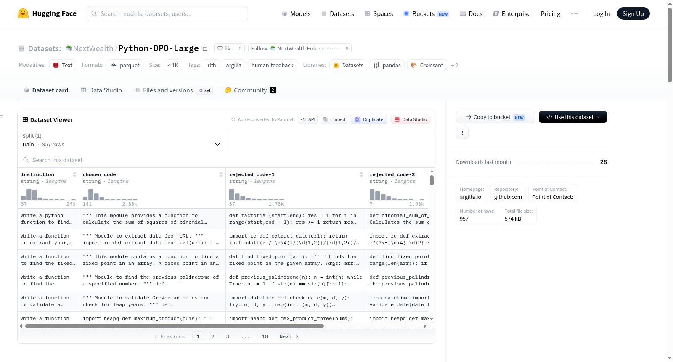
Task: Switch to the Data Studio tab
Action: click(x=101, y=90)
